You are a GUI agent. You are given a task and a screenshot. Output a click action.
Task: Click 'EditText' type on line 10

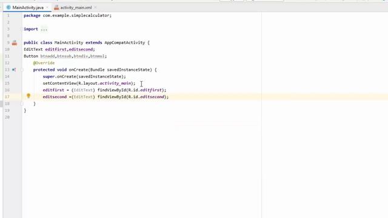pos(33,50)
